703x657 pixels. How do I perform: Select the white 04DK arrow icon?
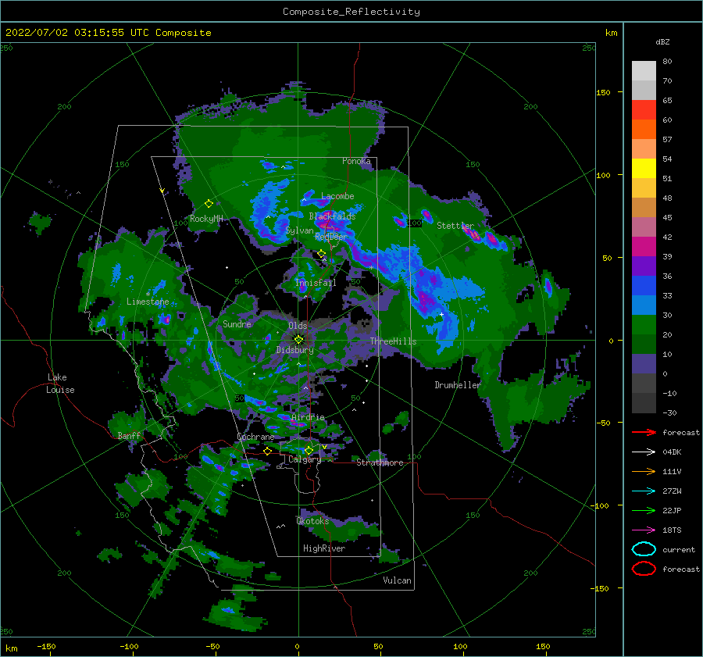tap(644, 452)
